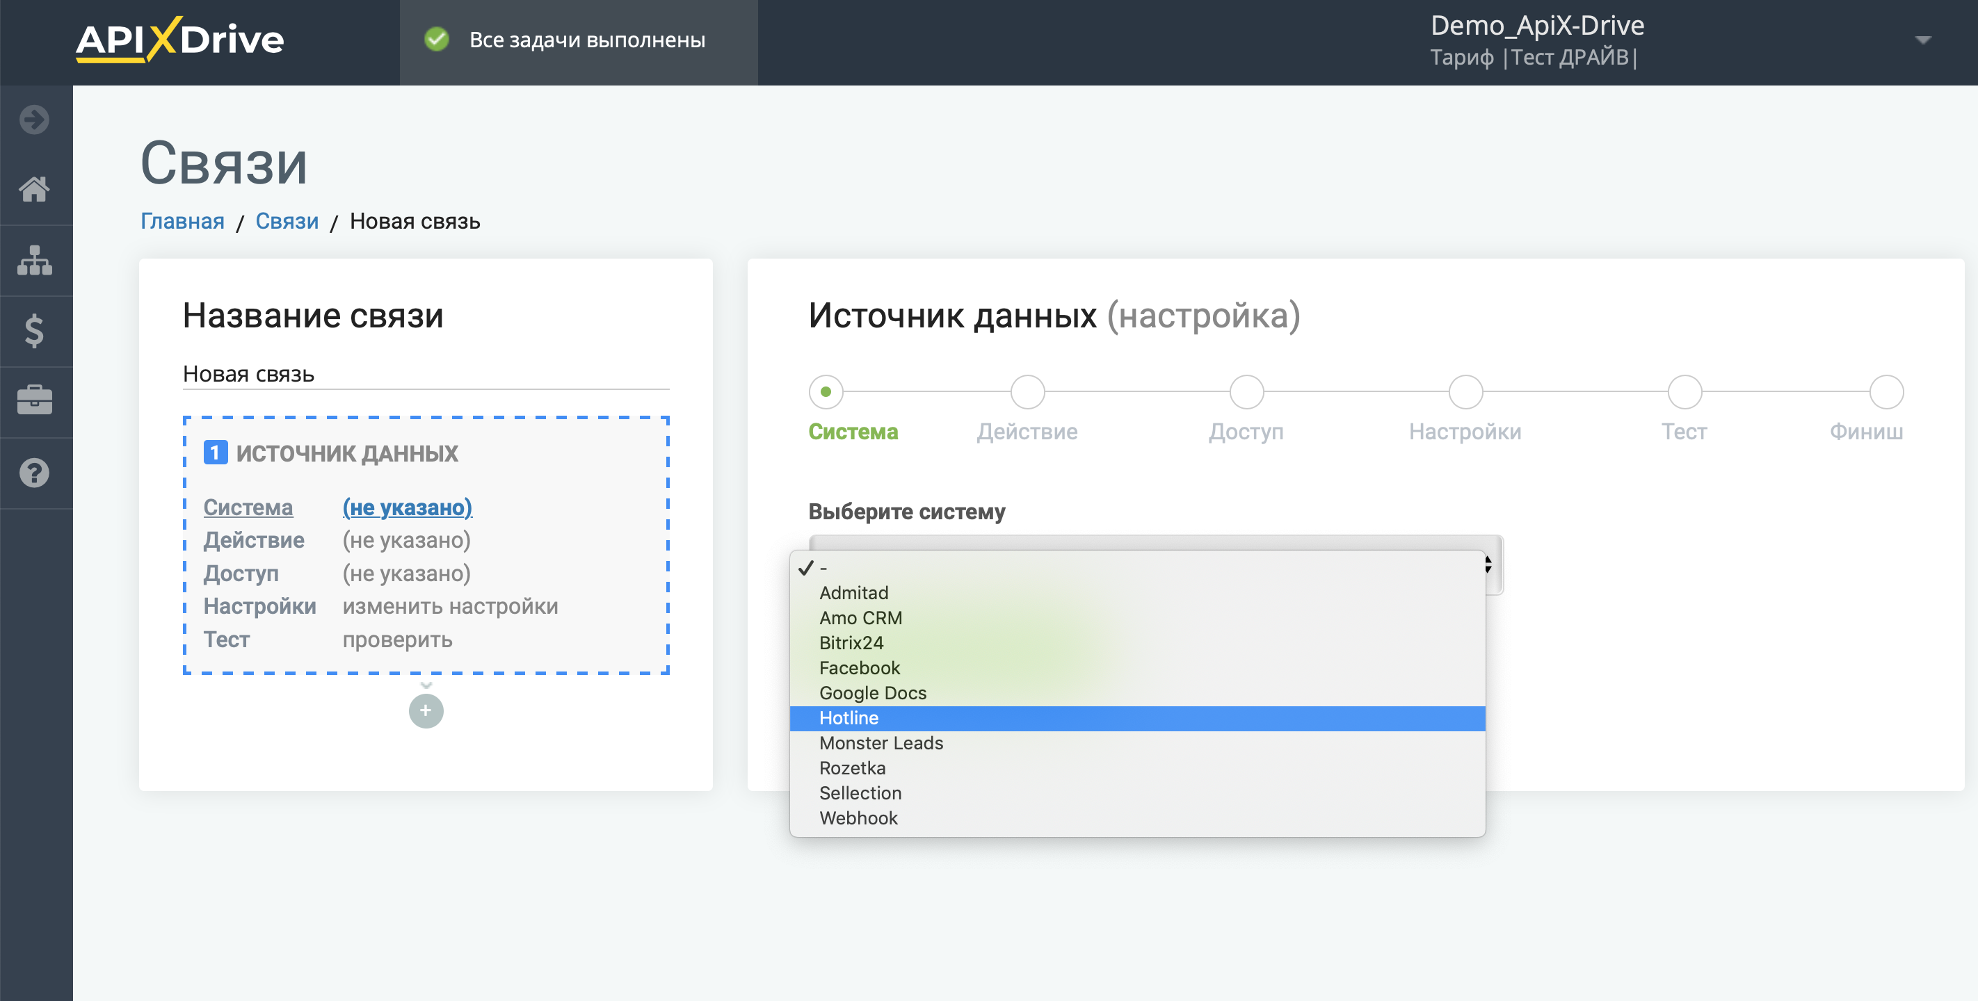Click the Действие step circle
The image size is (1978, 1001).
coord(1027,391)
